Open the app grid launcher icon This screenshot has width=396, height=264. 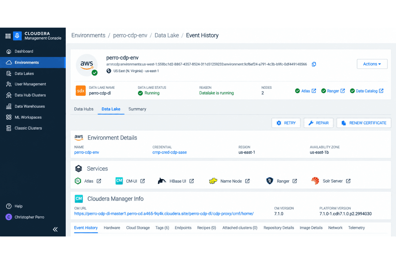[x=8, y=36]
